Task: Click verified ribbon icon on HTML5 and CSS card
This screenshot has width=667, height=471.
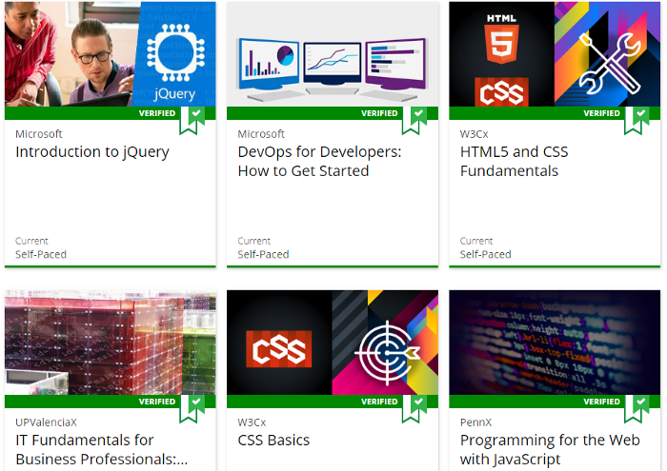Action: (637, 121)
